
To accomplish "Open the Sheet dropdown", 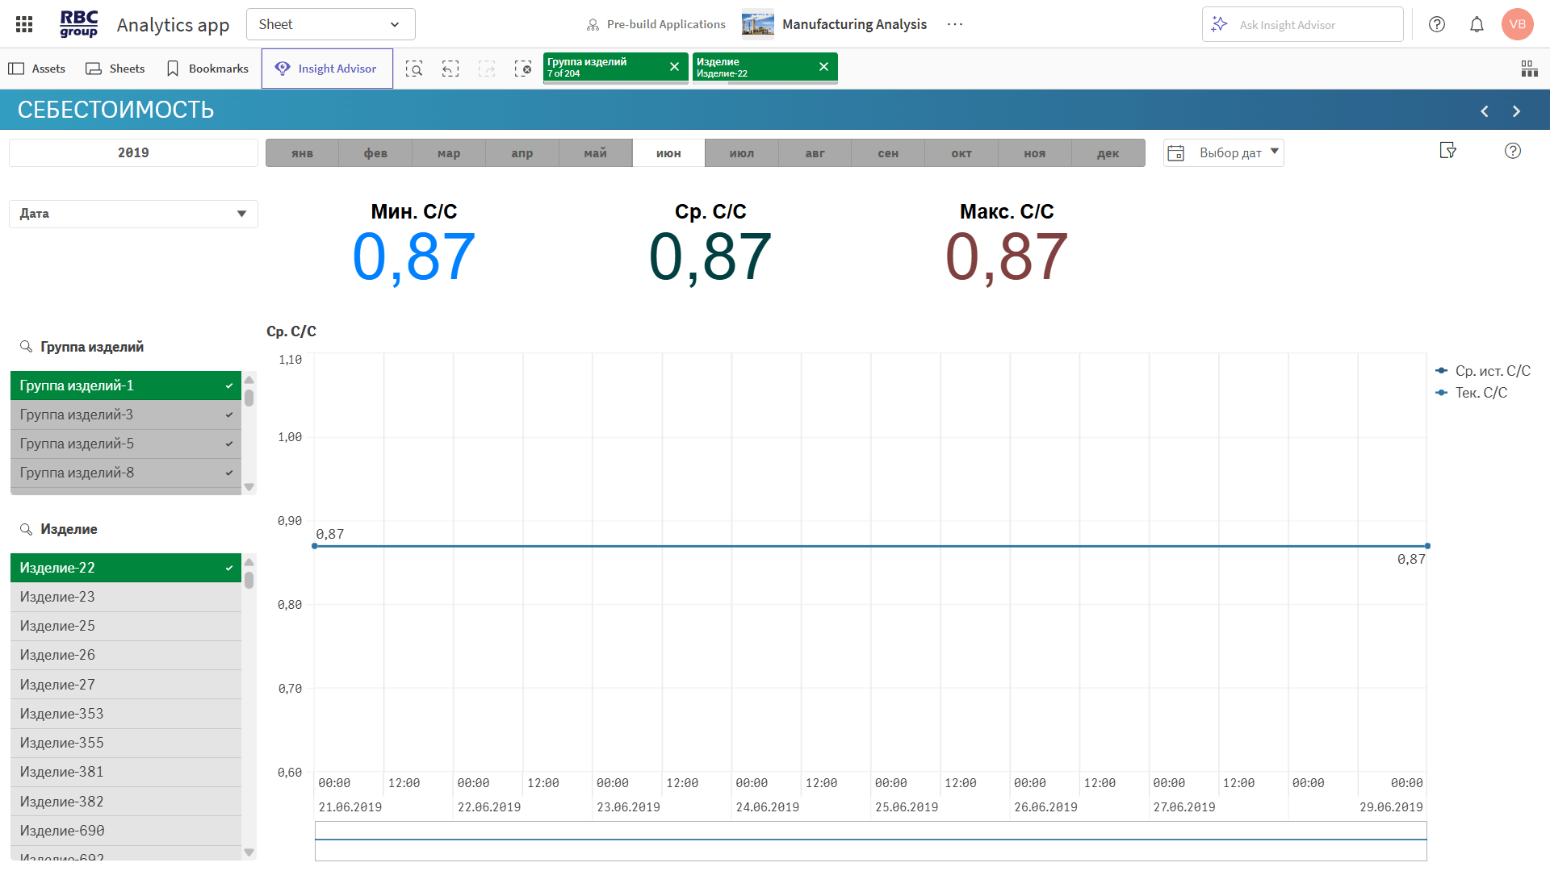I will click(330, 24).
